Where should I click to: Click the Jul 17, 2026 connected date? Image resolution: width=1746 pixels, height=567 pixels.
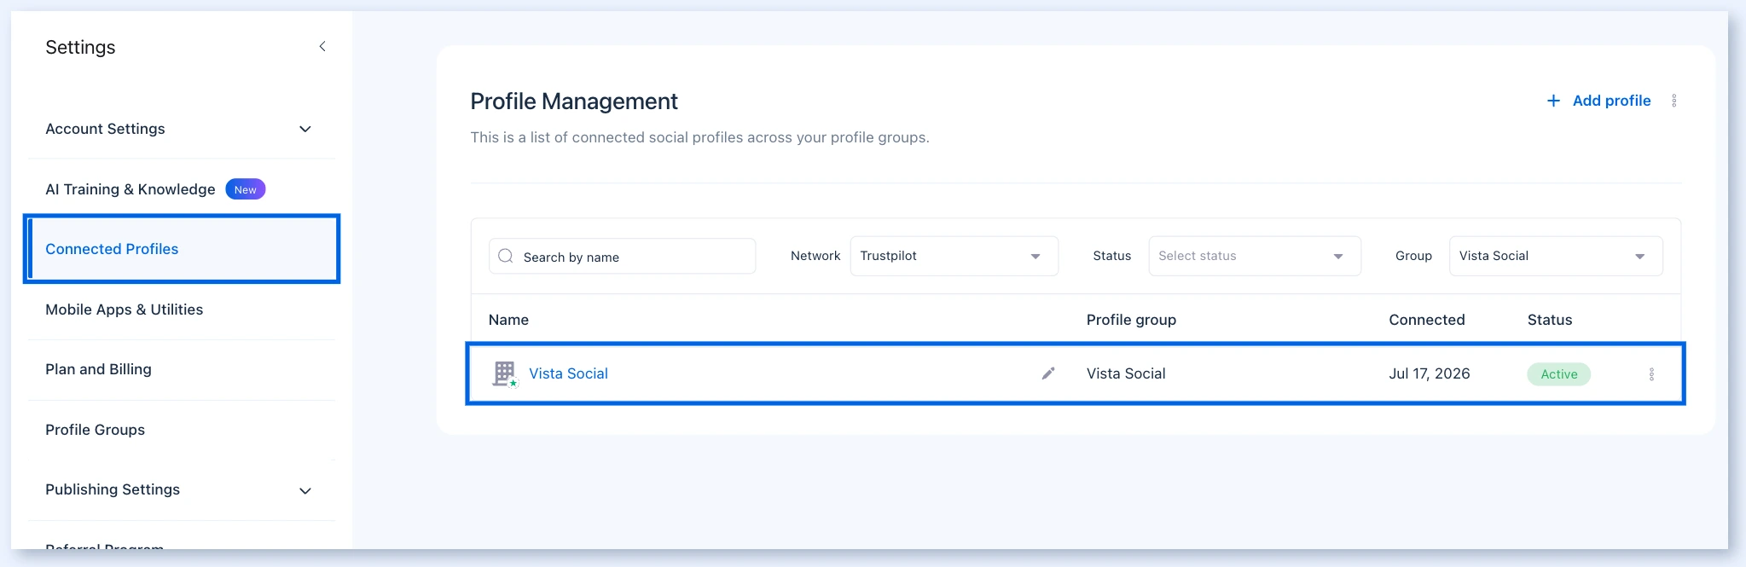(x=1430, y=373)
